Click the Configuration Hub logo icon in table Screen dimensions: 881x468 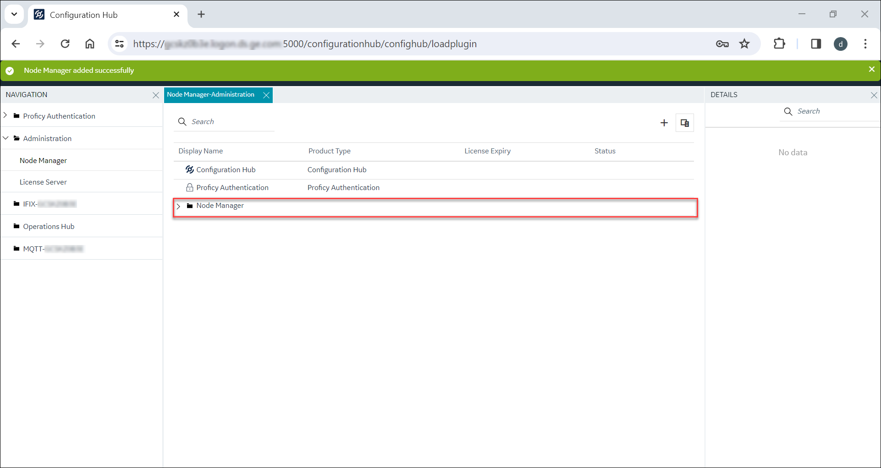point(189,170)
